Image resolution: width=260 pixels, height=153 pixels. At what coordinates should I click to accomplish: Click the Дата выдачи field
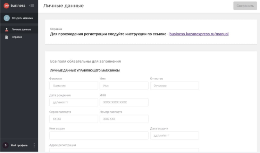[x=174, y=136]
